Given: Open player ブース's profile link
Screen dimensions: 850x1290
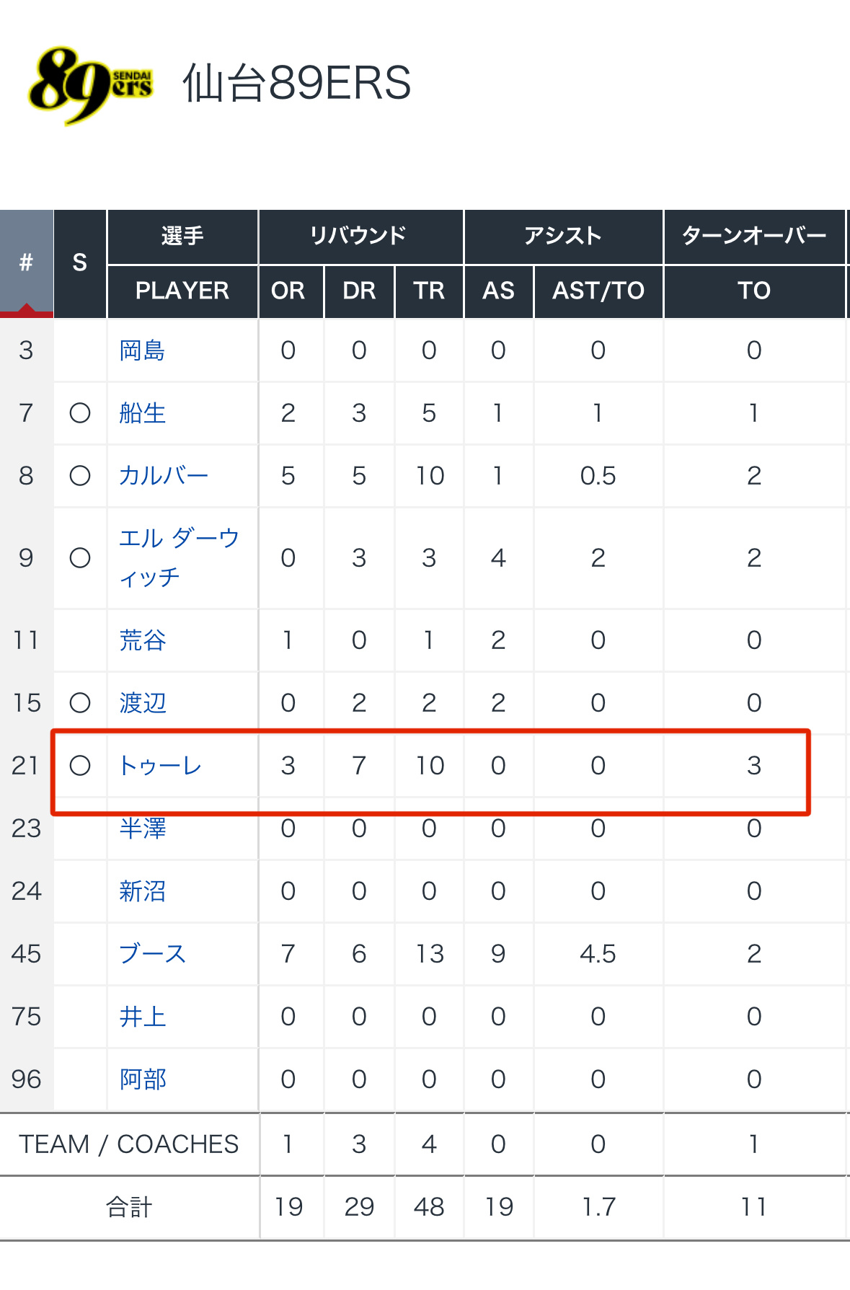Looking at the screenshot, I should point(153,954).
